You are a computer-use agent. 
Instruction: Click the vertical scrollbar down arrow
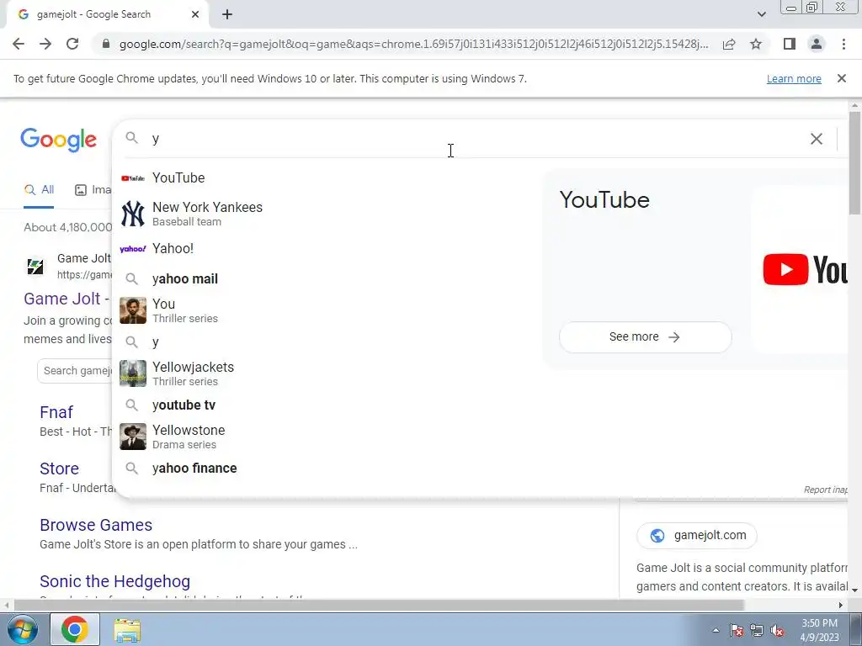(854, 590)
